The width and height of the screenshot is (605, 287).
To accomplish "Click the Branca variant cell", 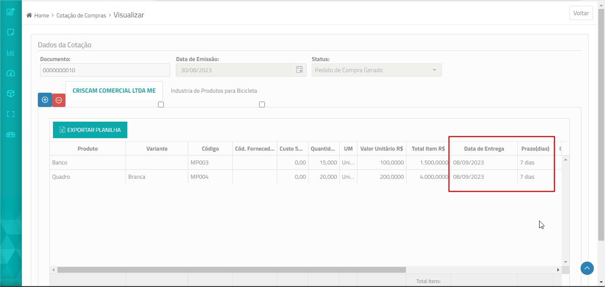I will [157, 177].
